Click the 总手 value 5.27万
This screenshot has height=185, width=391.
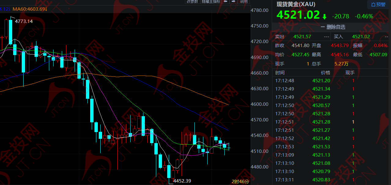pyautogui.click(x=341, y=64)
